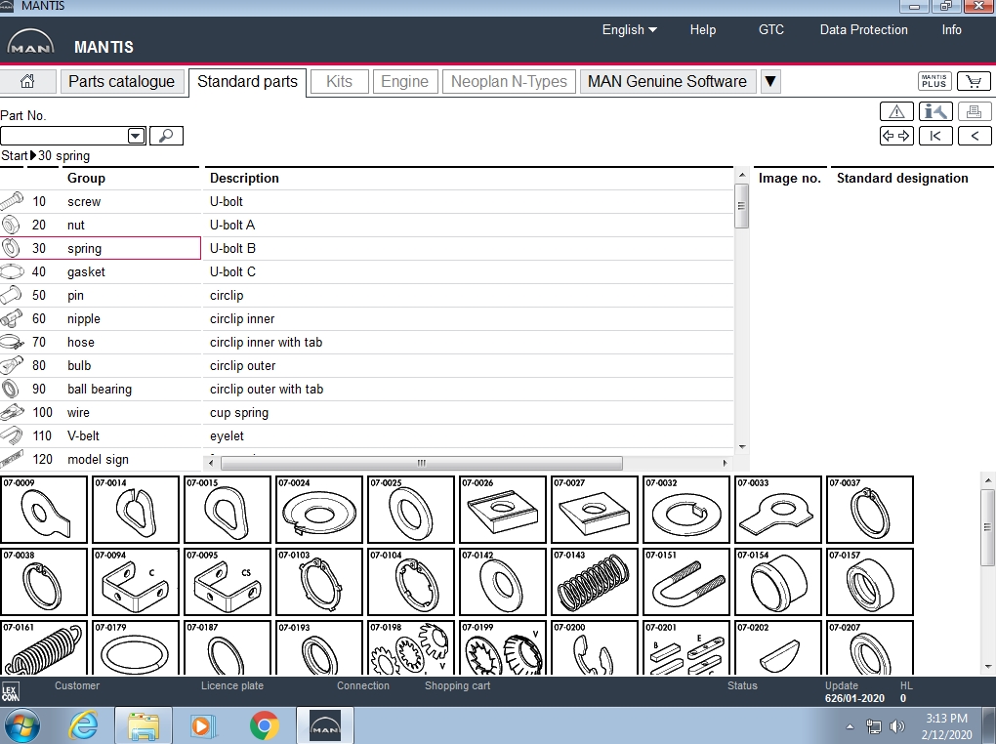Screen dimensions: 996x744
Task: Switch to the Parts catalogue tab
Action: 122,81
